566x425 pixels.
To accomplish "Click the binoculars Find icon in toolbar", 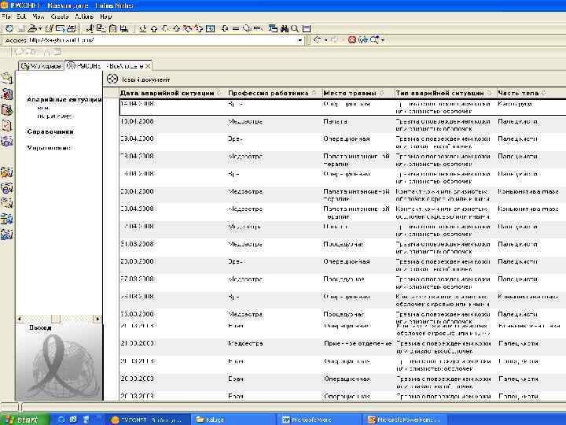I will coord(284,28).
